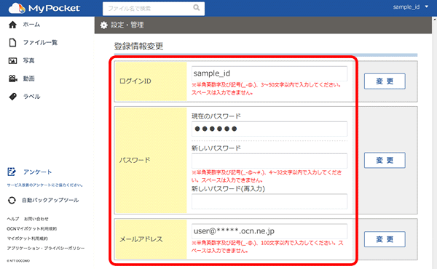Click the label tag icon

(x=13, y=97)
